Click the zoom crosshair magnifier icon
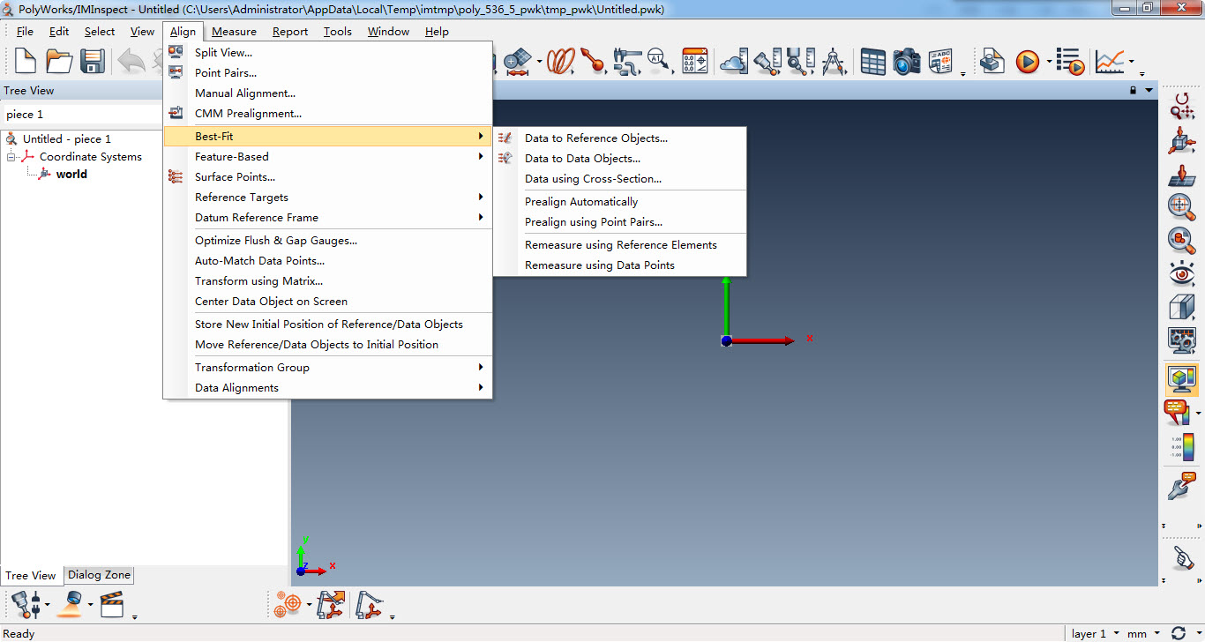Screen dimensions: 1205x642 coord(1181,206)
